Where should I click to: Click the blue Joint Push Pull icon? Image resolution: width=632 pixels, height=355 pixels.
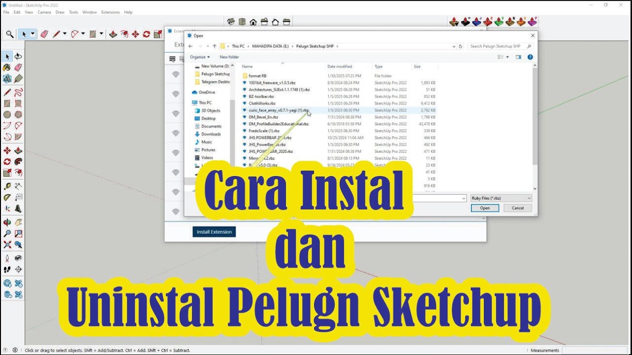[476, 22]
